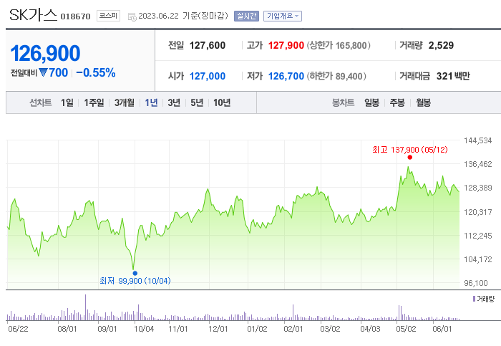This screenshot has height=346, width=501.
Task: Select the 1일 line chart tab
Action: (67, 102)
